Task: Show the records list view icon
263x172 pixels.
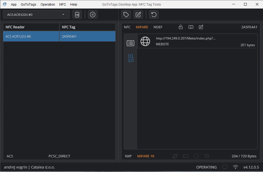Action: click(x=131, y=43)
